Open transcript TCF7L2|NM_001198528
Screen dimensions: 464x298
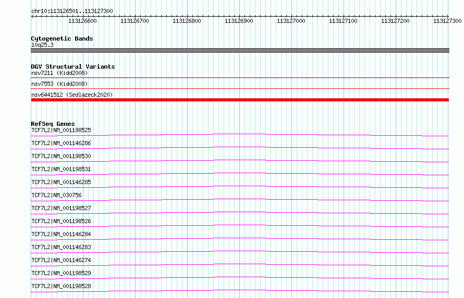(61, 286)
